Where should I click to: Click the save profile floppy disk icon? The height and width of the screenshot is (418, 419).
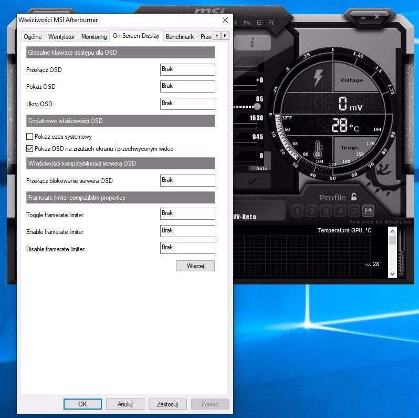[x=368, y=211]
